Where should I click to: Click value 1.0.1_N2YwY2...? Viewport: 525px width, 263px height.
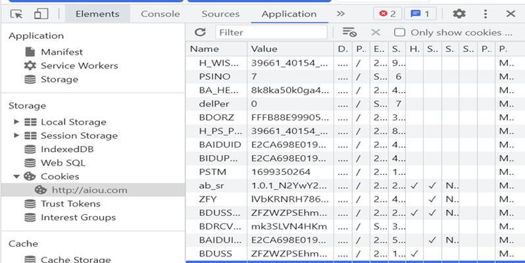point(290,185)
